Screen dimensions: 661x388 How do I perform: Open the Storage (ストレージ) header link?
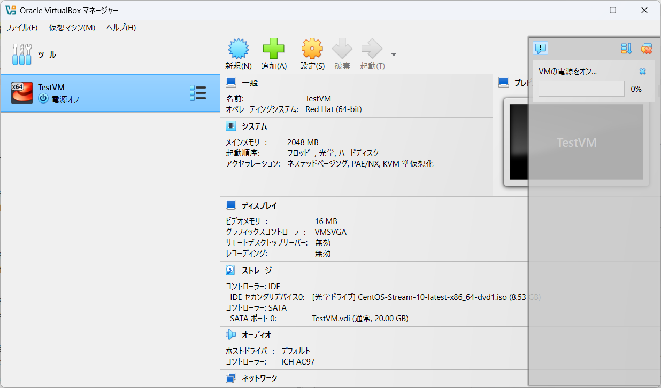[257, 270]
